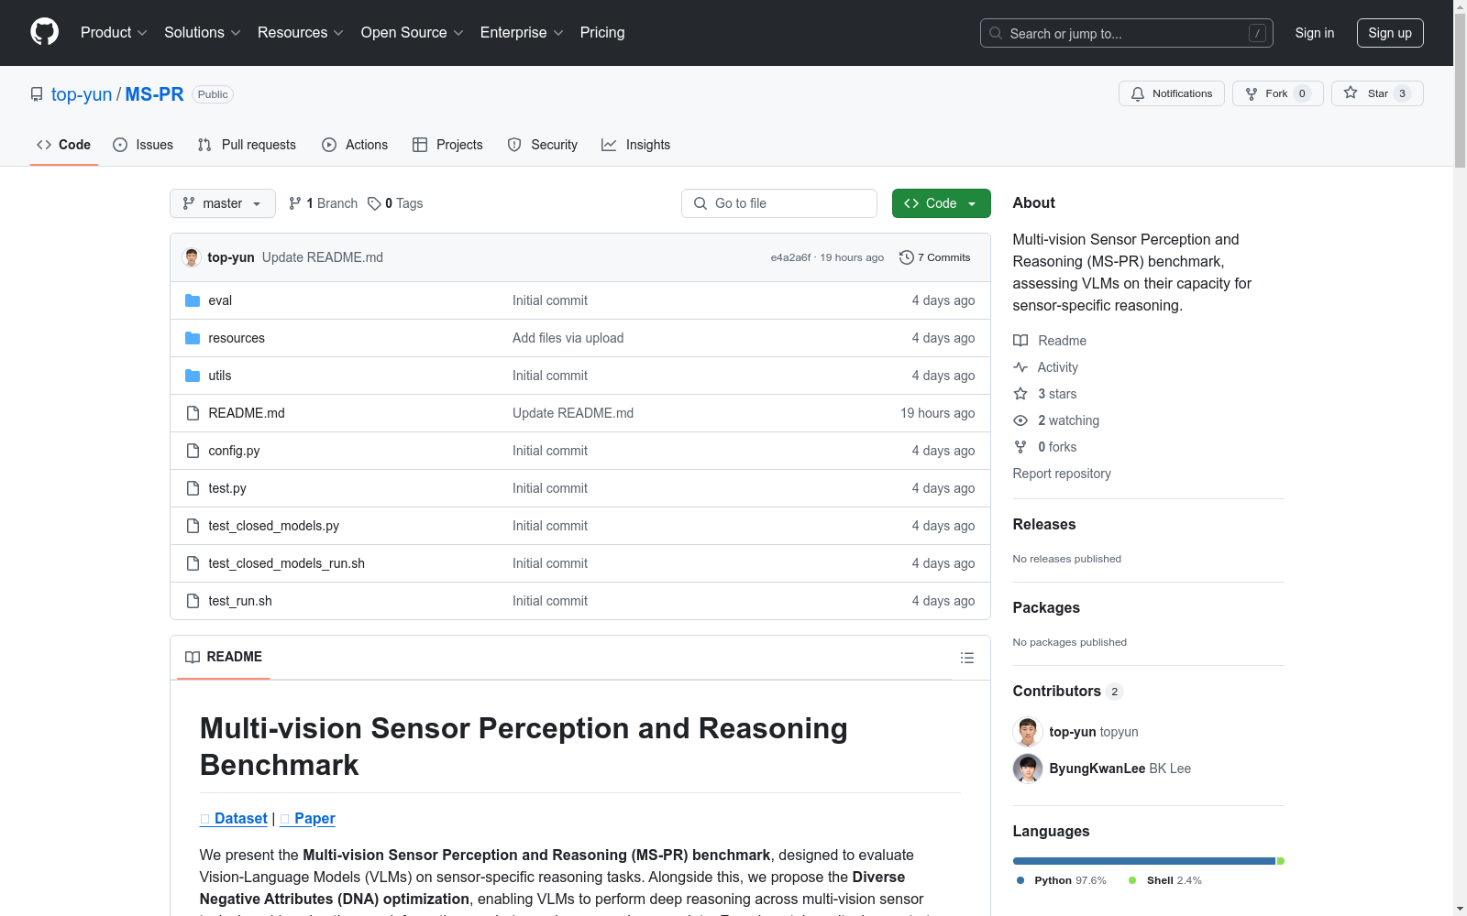Open the Packages heading link
Viewport: 1467px width, 916px height.
point(1046,608)
